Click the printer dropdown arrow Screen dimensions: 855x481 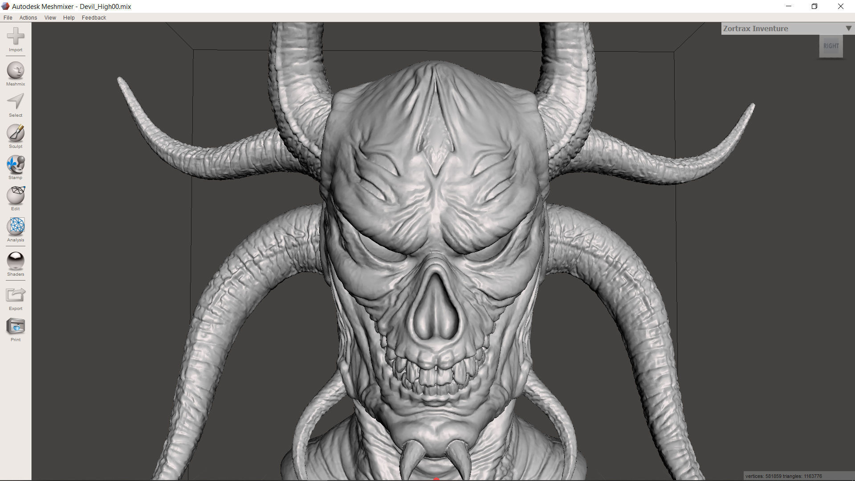point(848,29)
